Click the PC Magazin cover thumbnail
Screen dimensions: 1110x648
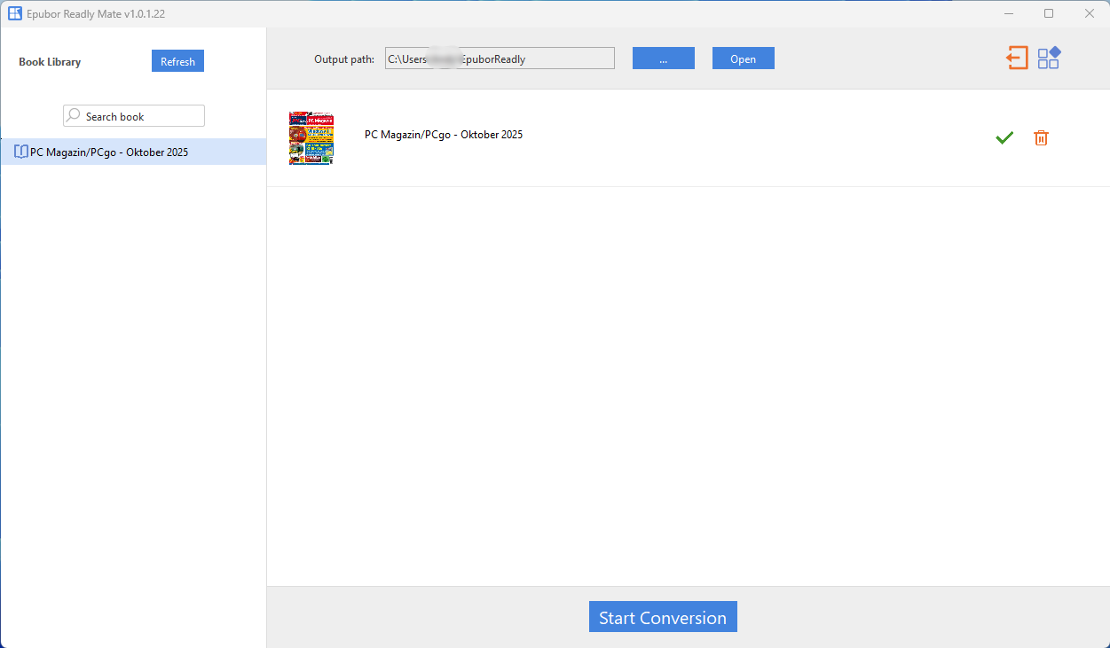coord(311,138)
